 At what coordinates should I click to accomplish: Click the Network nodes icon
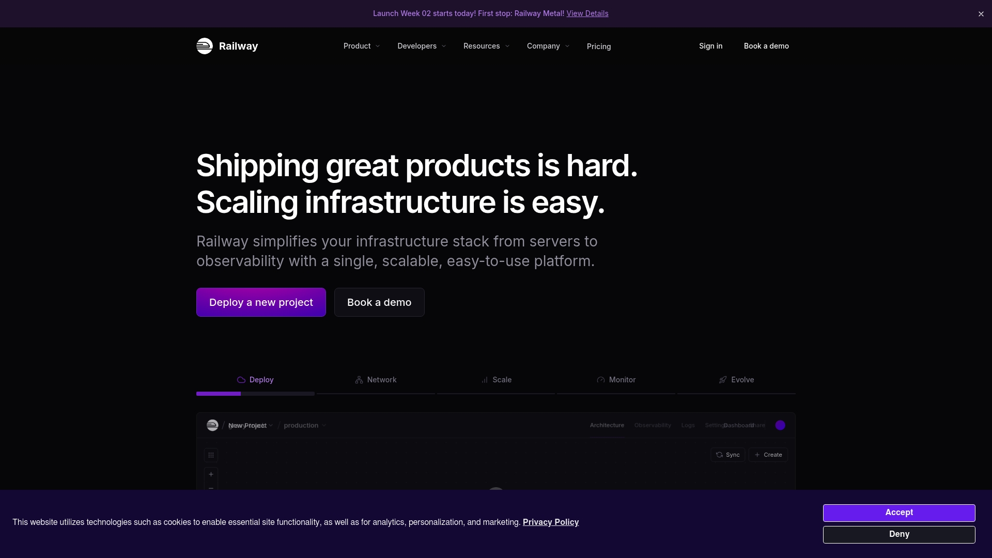(359, 380)
